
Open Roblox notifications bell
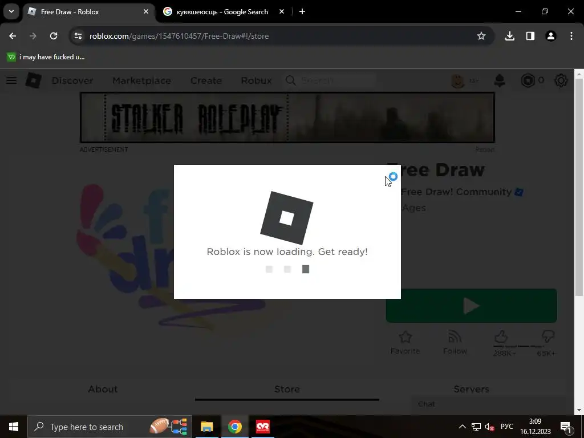point(500,80)
